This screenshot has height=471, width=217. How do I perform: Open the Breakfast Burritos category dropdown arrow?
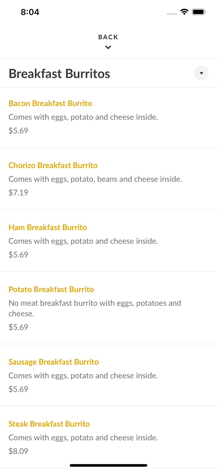[201, 73]
